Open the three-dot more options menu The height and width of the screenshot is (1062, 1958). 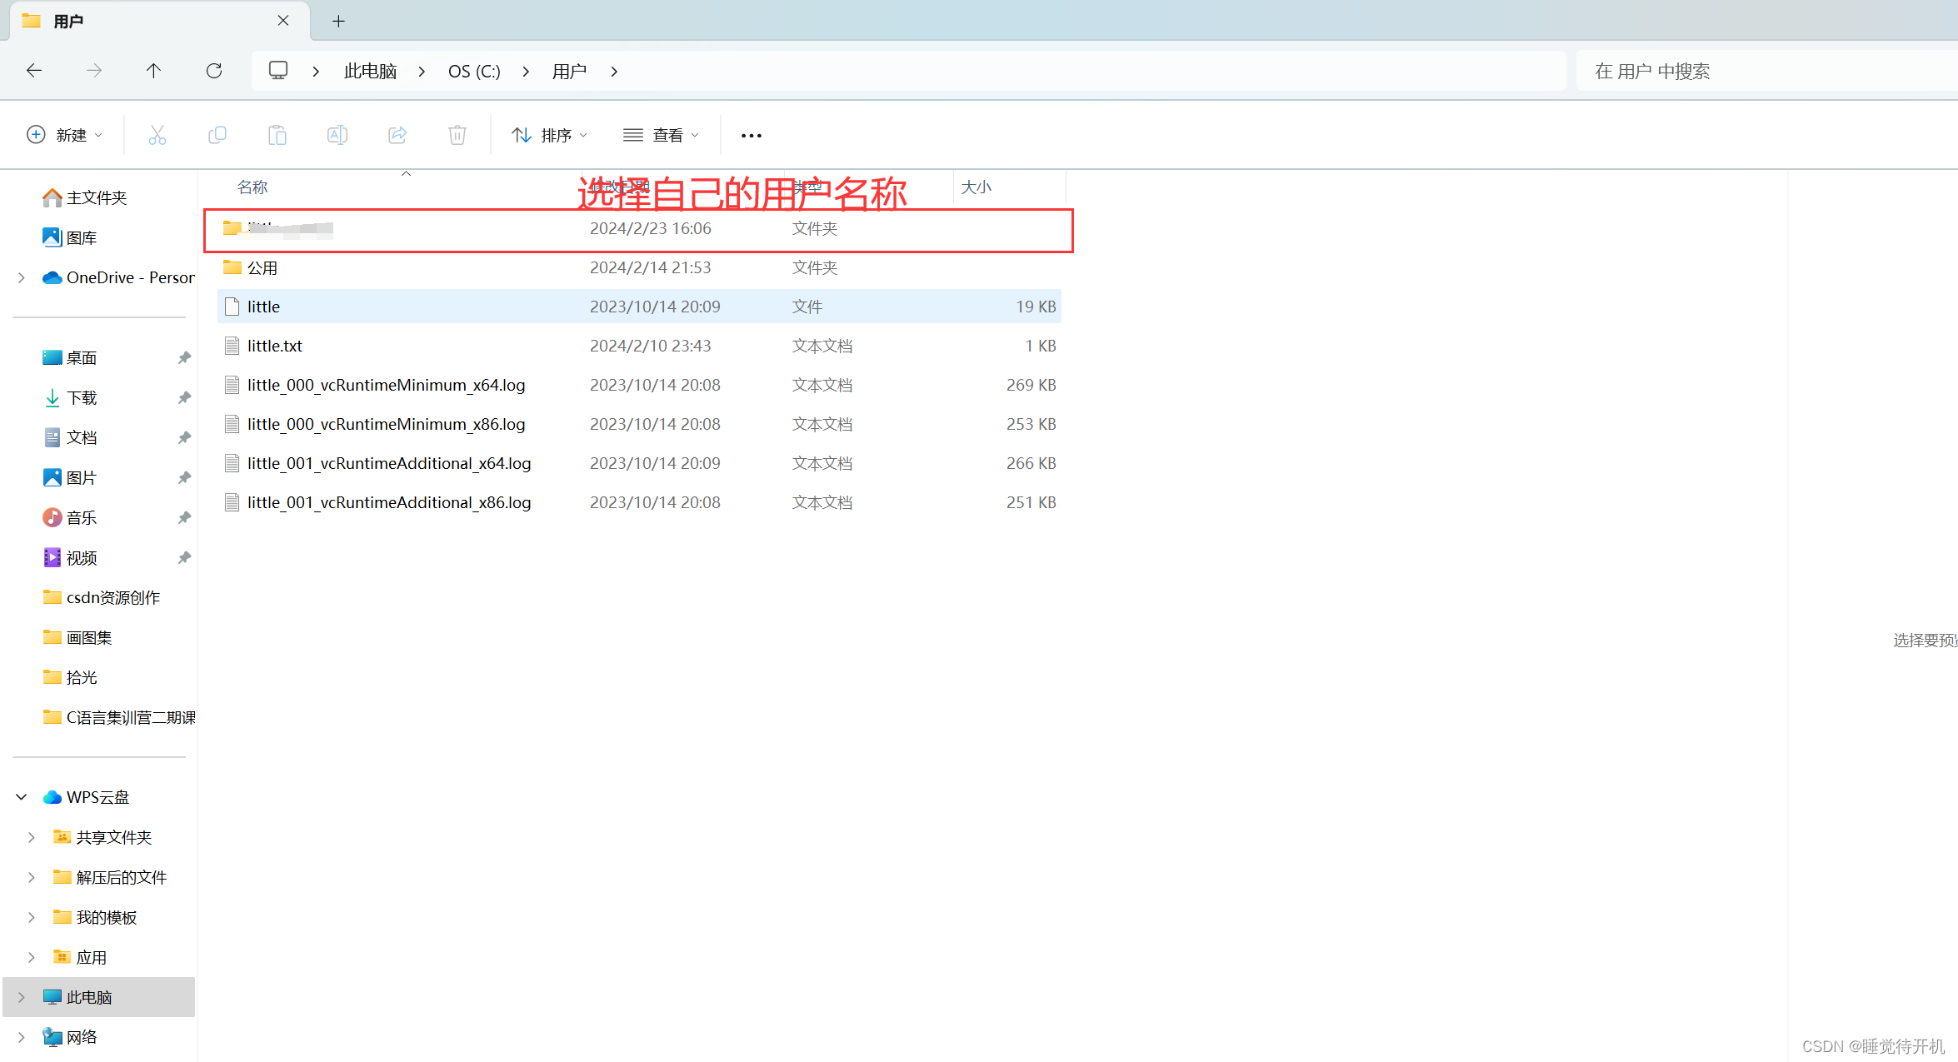pyautogui.click(x=752, y=136)
